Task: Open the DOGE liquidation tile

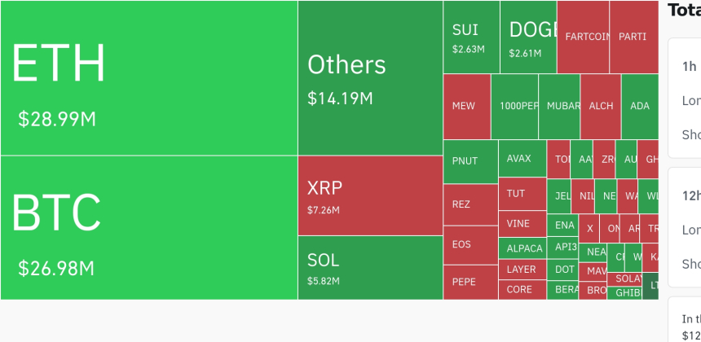Action: coord(528,37)
